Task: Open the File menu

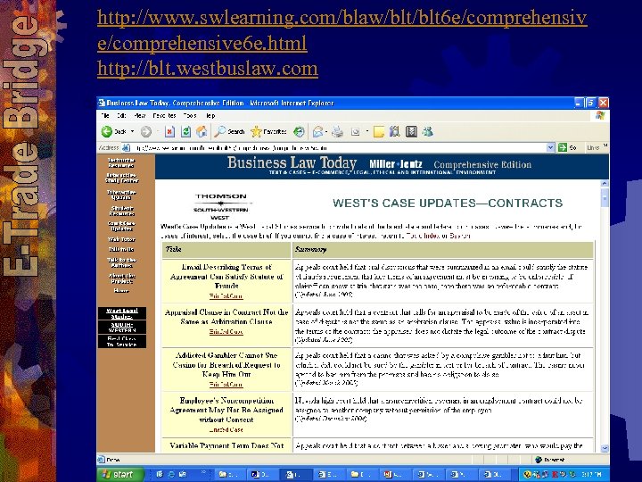Action: 105,115
